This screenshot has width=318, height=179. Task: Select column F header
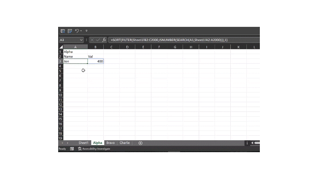pos(159,47)
